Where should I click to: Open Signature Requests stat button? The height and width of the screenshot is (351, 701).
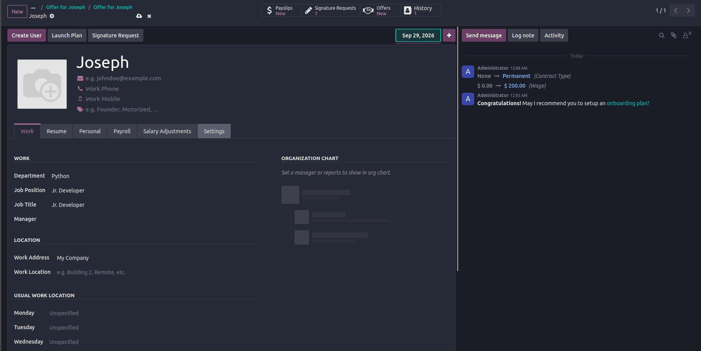click(x=330, y=11)
